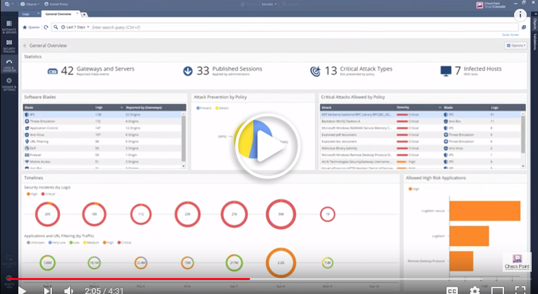The width and height of the screenshot is (538, 294).
Task: Skip to next video with the next icon
Action: coord(48,290)
